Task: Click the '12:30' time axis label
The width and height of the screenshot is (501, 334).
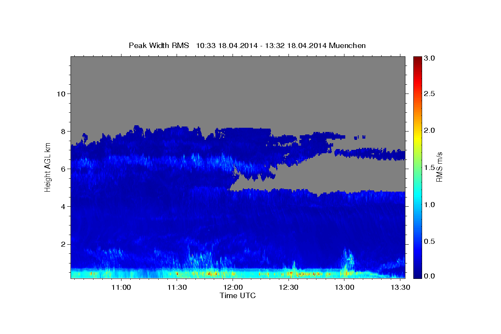Action: pos(288,287)
